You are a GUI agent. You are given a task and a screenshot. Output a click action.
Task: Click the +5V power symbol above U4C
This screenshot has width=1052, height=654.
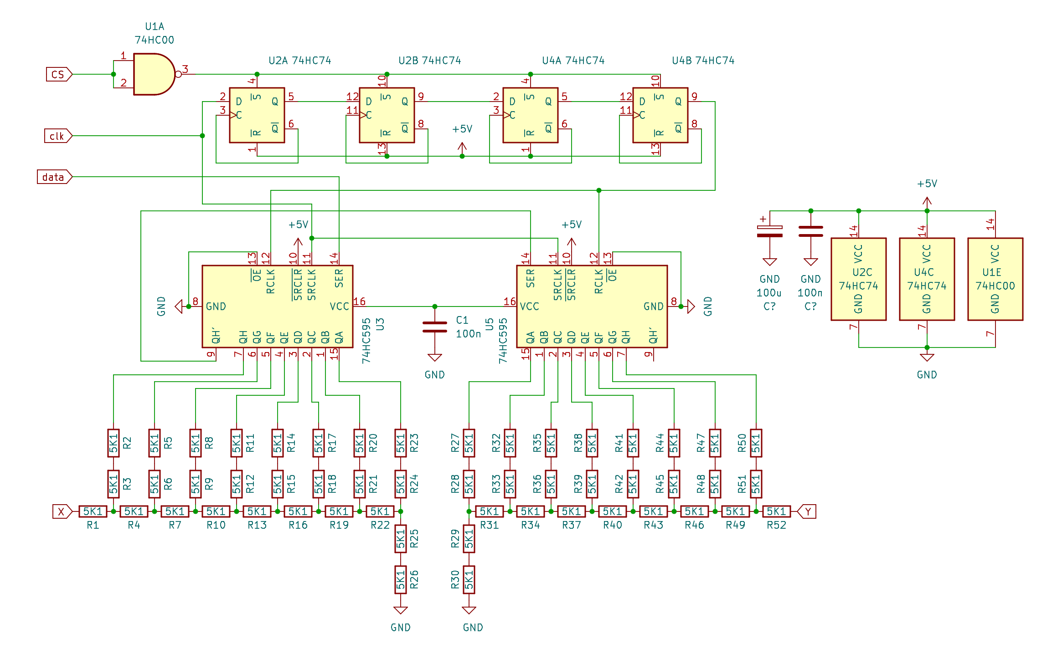[x=927, y=200]
